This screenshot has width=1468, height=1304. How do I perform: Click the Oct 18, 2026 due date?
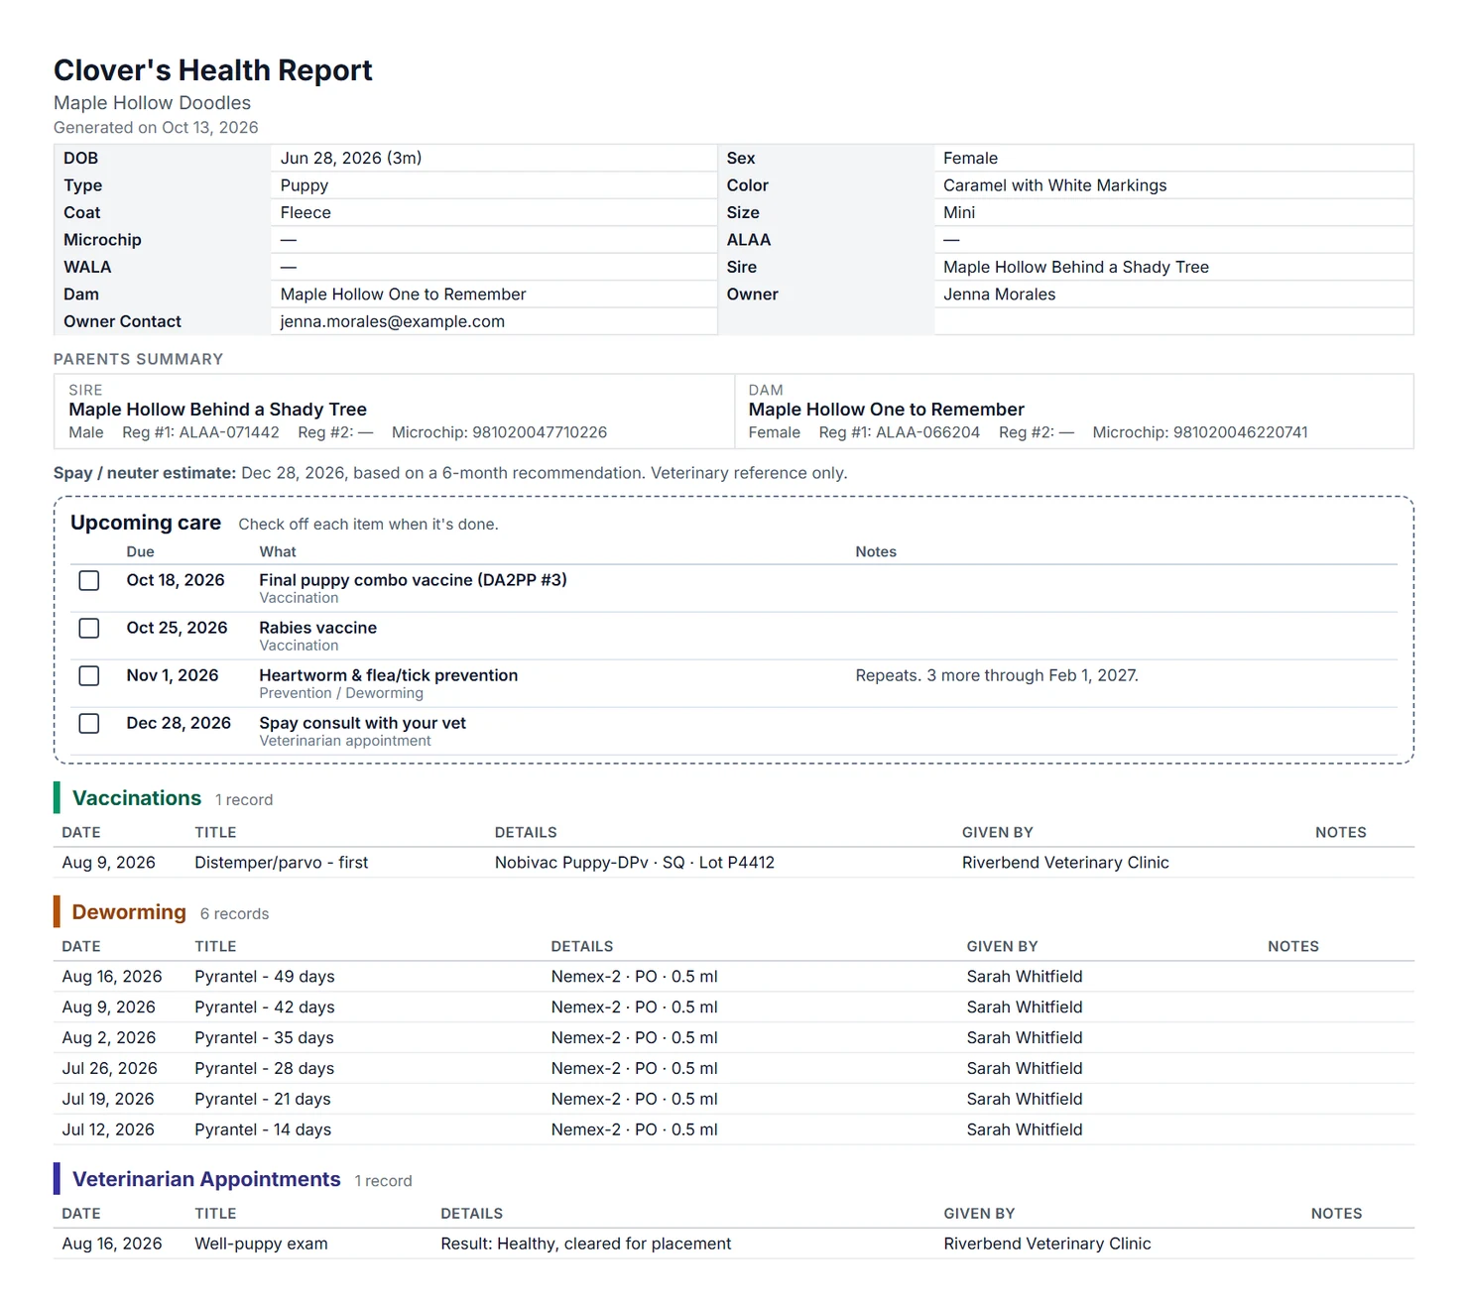pos(176,580)
